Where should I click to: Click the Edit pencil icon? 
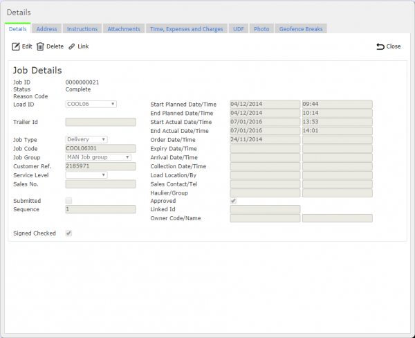point(16,46)
